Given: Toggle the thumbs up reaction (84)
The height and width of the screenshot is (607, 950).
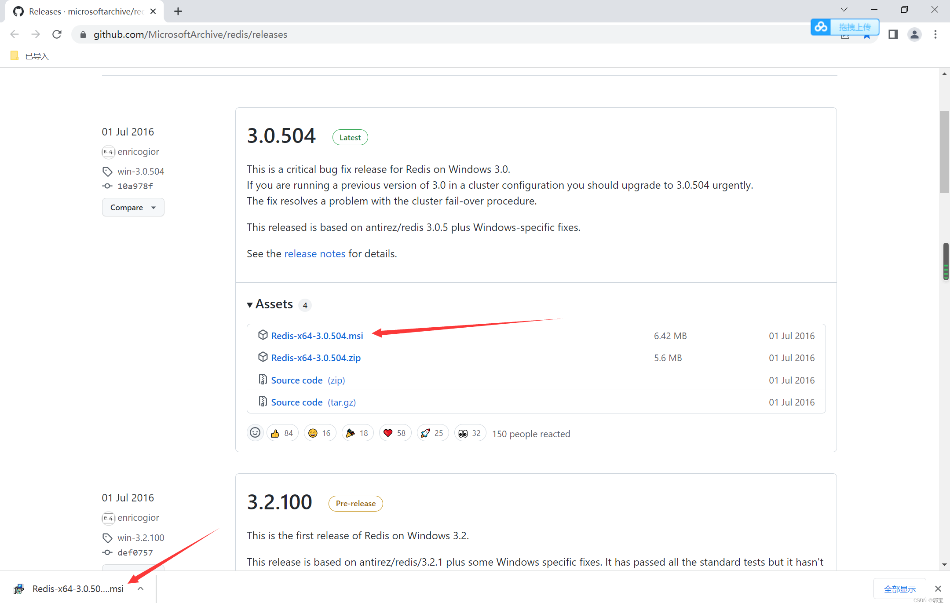Looking at the screenshot, I should (x=282, y=433).
